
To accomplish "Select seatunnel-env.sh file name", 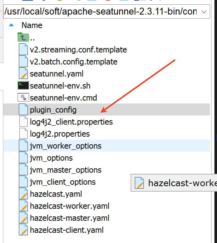I will pos(60,86).
